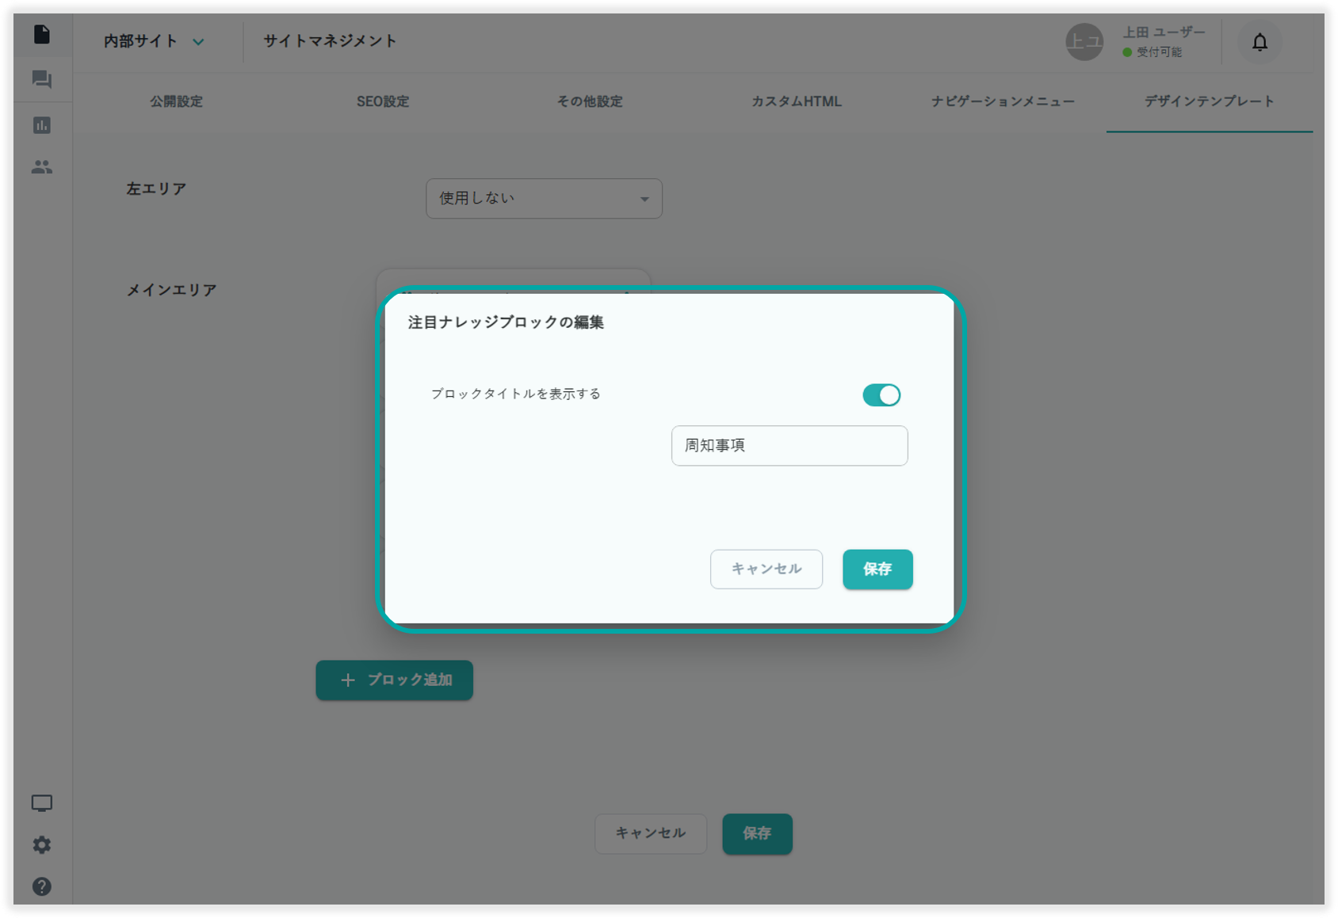Click 保存 in the edit dialog
Screen dimensions: 1338x918
click(877, 569)
